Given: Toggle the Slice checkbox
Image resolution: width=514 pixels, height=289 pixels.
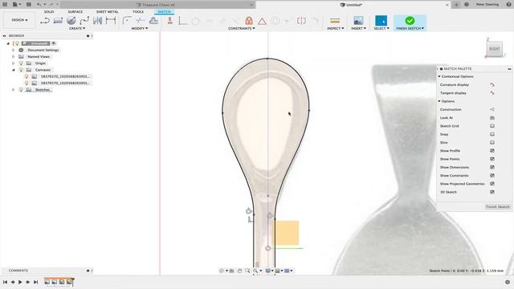Looking at the screenshot, I should [x=492, y=142].
